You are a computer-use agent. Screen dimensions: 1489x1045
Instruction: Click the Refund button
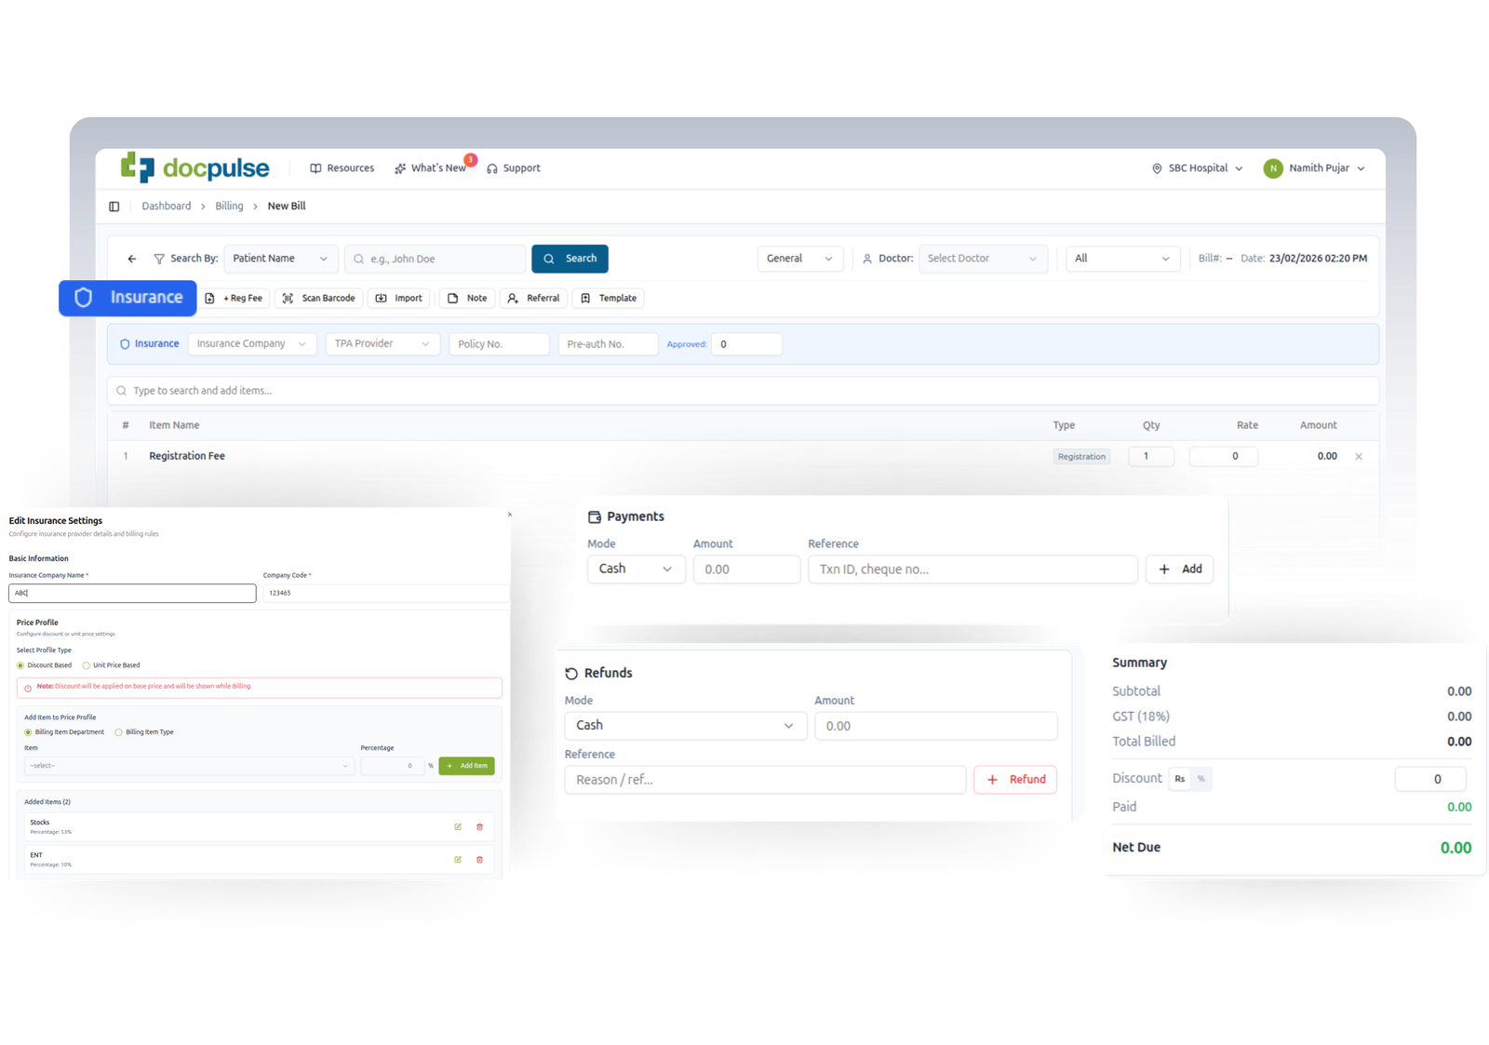tap(1014, 779)
